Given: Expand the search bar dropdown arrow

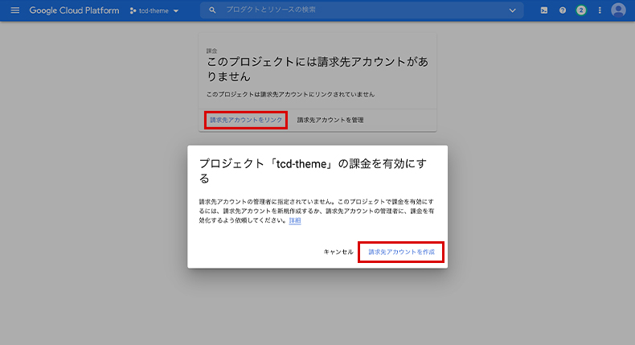Looking at the screenshot, I should tap(512, 10).
